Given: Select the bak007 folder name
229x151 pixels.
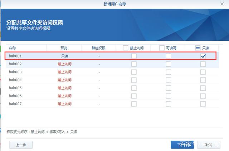Looking at the screenshot, I should click(15, 104).
